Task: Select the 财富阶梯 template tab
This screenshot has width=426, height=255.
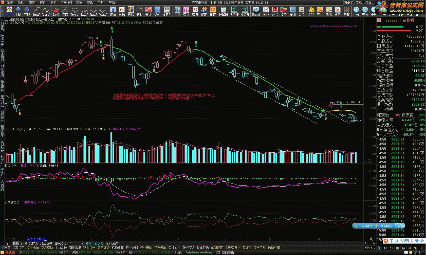Action: [x=46, y=243]
